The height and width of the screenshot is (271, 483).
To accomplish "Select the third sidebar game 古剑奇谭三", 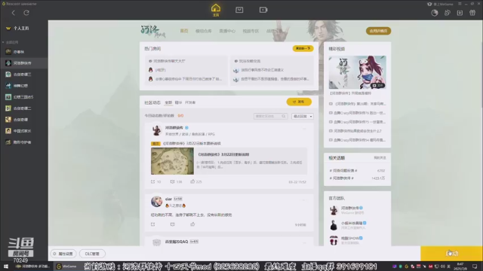I will coord(24,75).
